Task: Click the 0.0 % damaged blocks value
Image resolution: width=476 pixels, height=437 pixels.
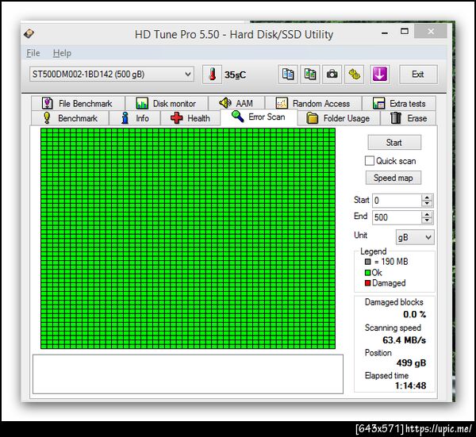Action: pyautogui.click(x=414, y=314)
